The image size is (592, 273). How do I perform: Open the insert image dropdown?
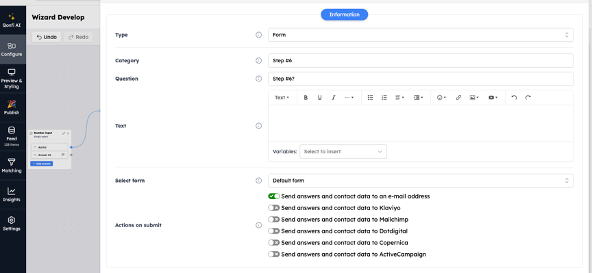[x=474, y=98]
